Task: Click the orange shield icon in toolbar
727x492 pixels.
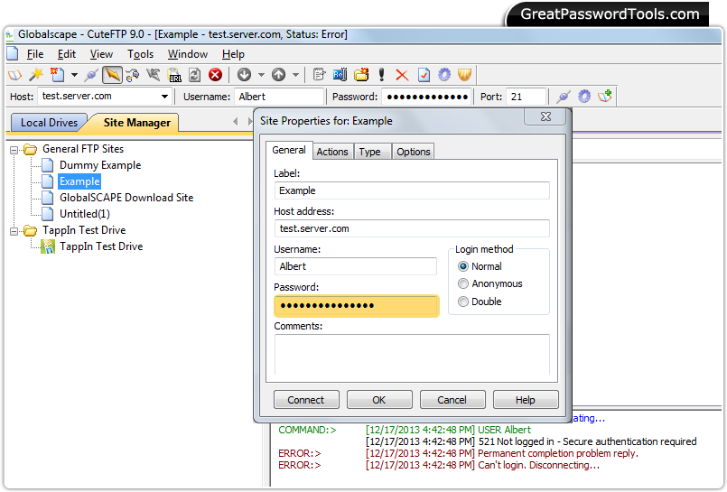Action: click(x=464, y=75)
